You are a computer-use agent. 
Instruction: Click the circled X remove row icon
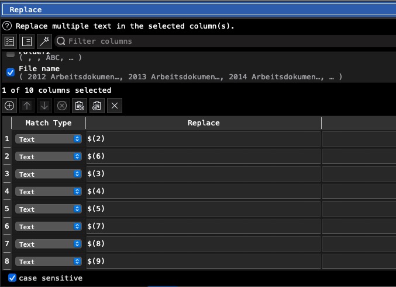[x=62, y=106]
